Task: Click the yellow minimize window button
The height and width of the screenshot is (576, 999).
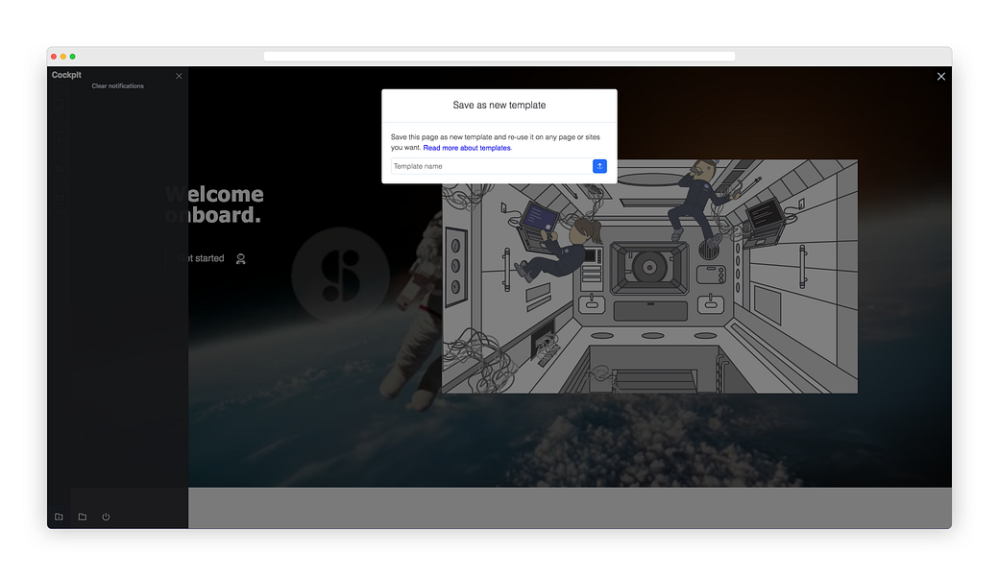Action: (63, 57)
